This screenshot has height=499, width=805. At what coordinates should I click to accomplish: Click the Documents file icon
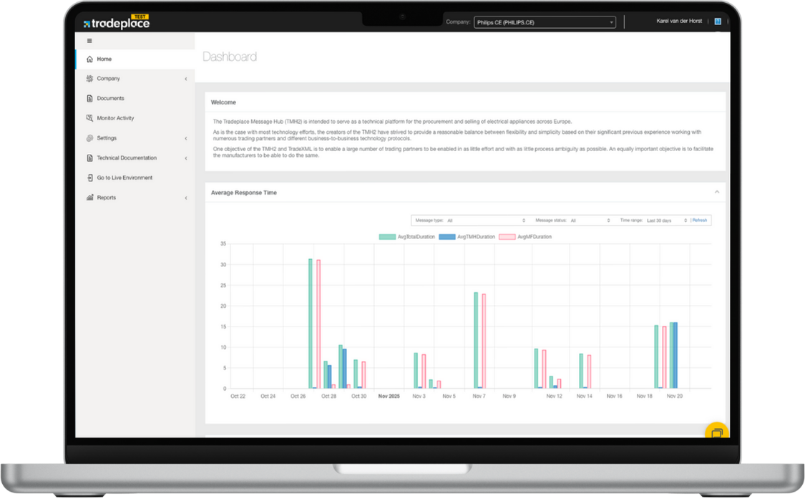tap(89, 99)
